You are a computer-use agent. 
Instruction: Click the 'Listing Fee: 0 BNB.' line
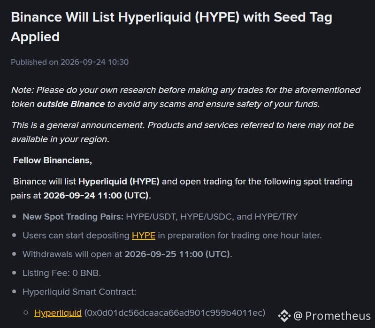[61, 273]
